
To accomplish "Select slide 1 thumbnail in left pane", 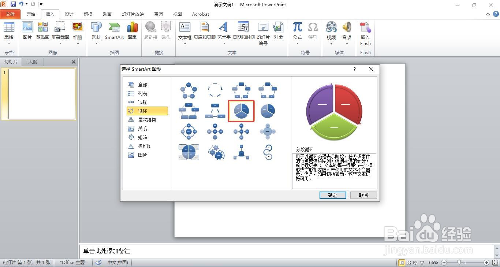I will (42, 94).
